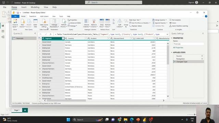Close the Query Settings pane
219x123 pixels.
pos(203,33)
